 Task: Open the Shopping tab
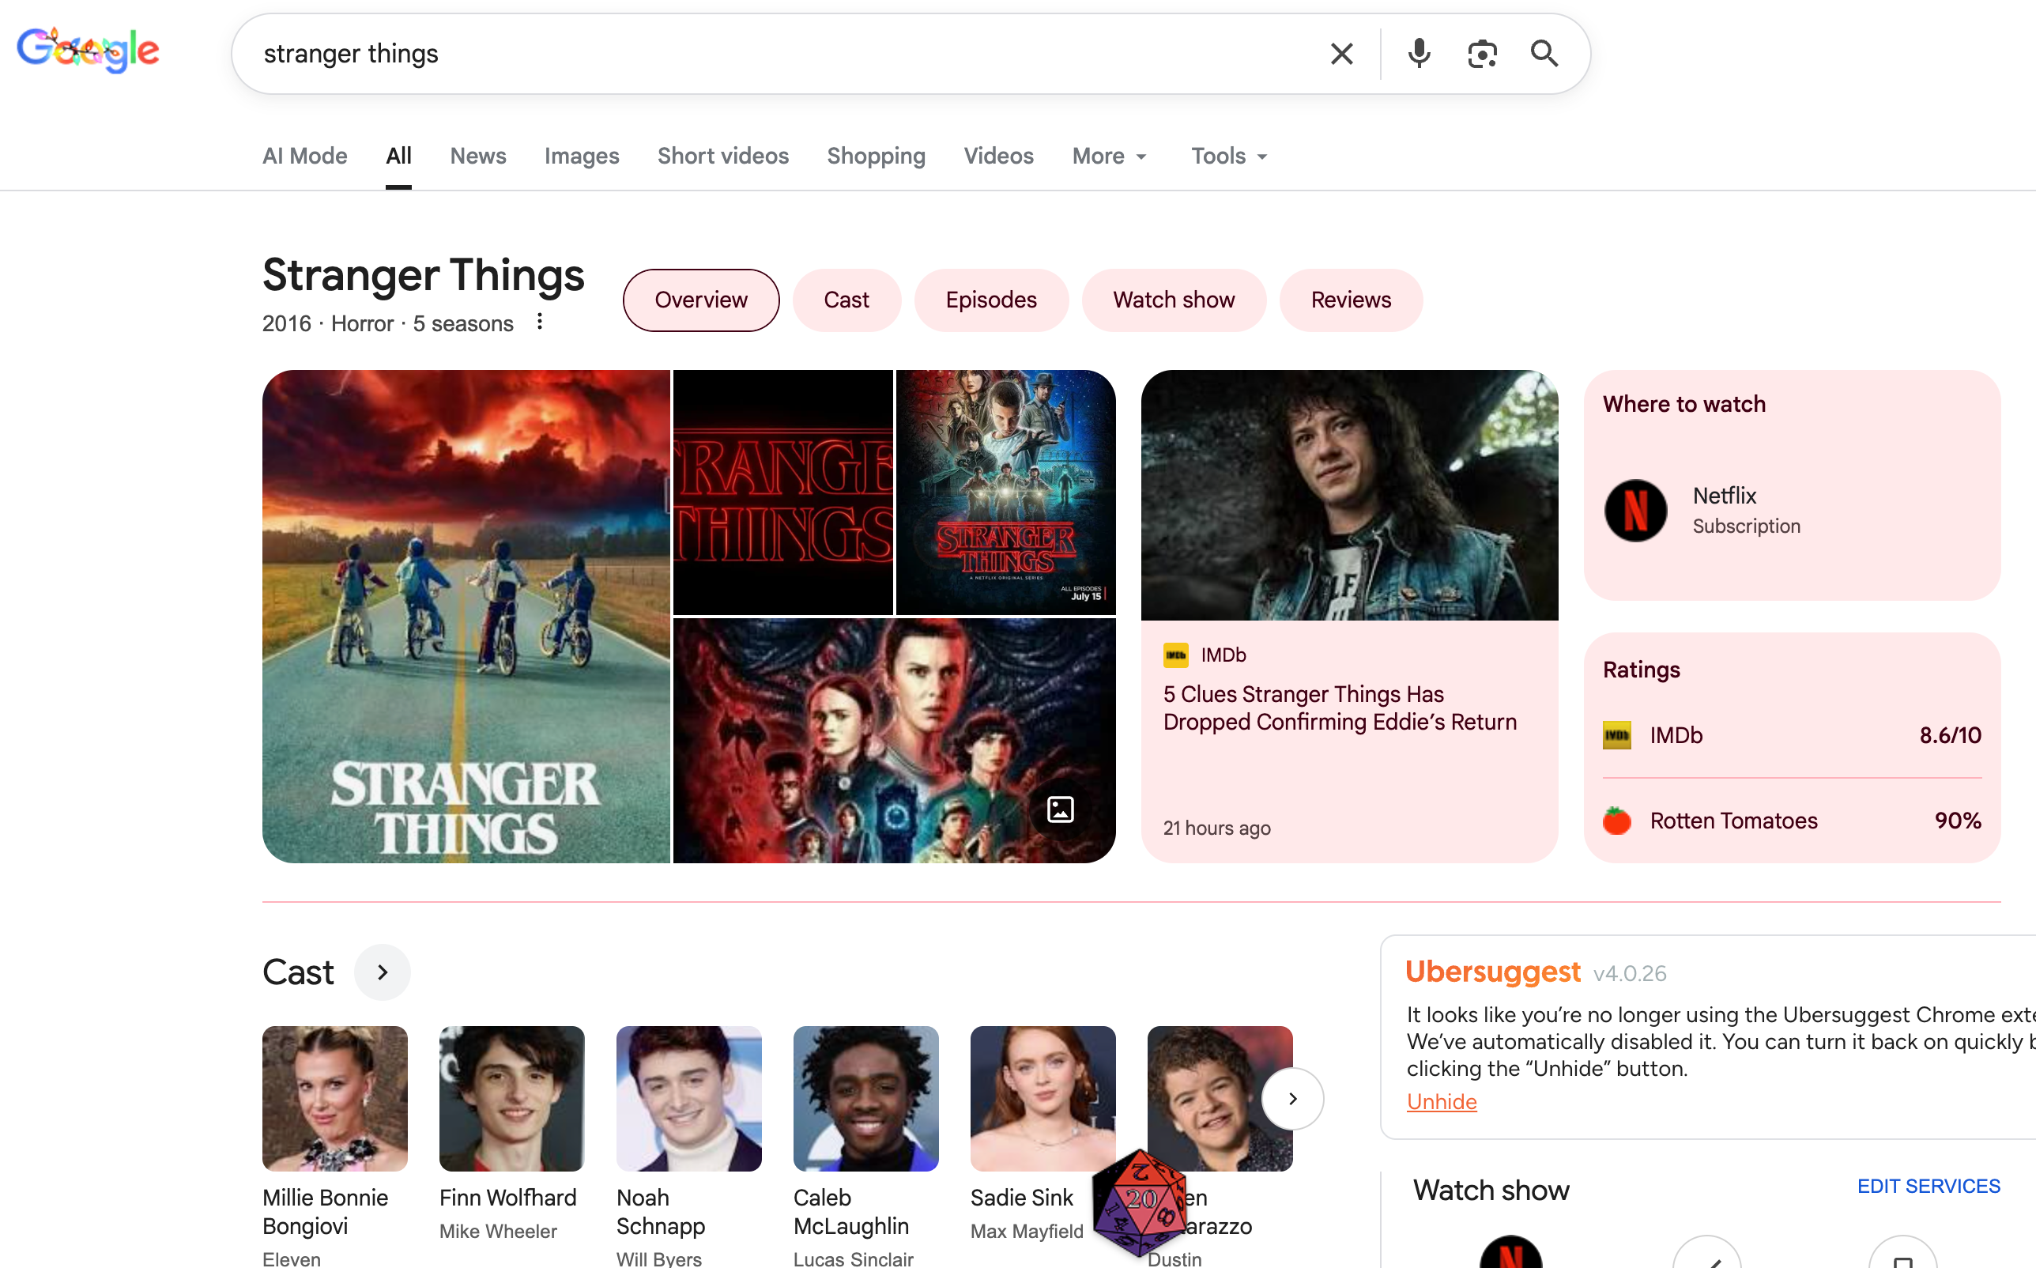pos(876,156)
